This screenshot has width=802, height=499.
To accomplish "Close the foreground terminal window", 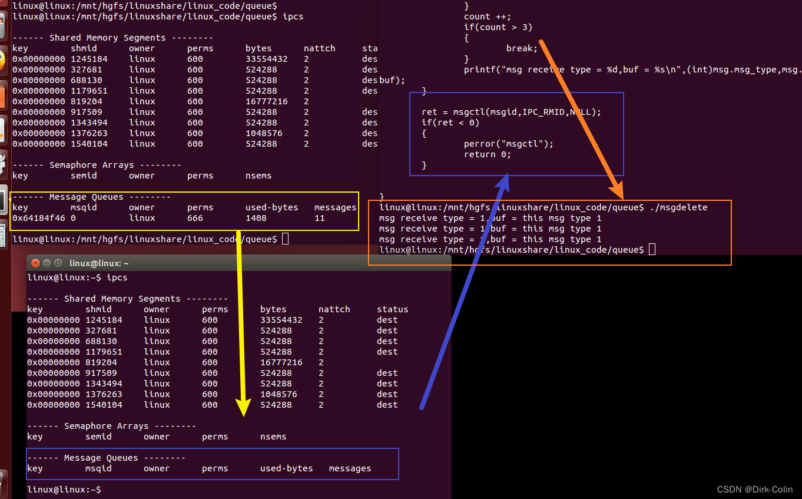I will [x=36, y=263].
